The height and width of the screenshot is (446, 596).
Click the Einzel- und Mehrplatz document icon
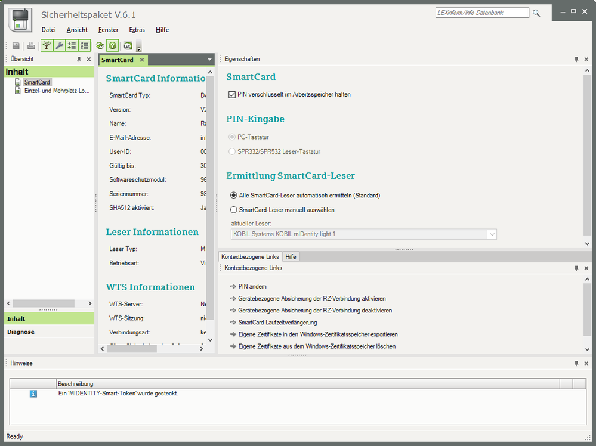pos(17,91)
